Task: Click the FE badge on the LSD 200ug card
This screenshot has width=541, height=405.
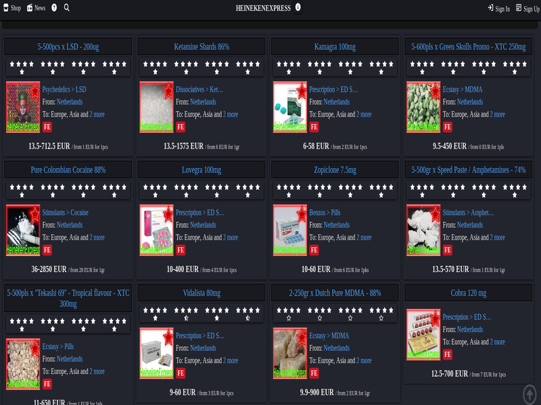Action: (x=47, y=127)
